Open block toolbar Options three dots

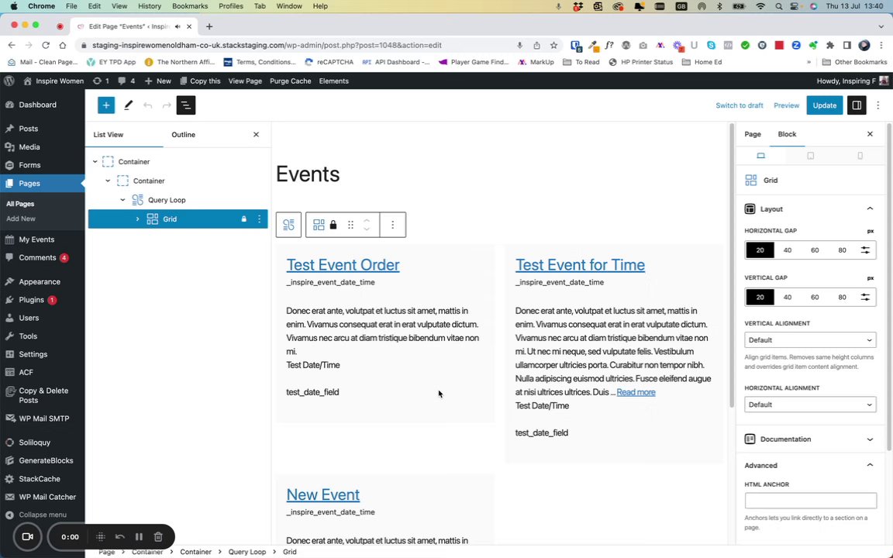(392, 225)
